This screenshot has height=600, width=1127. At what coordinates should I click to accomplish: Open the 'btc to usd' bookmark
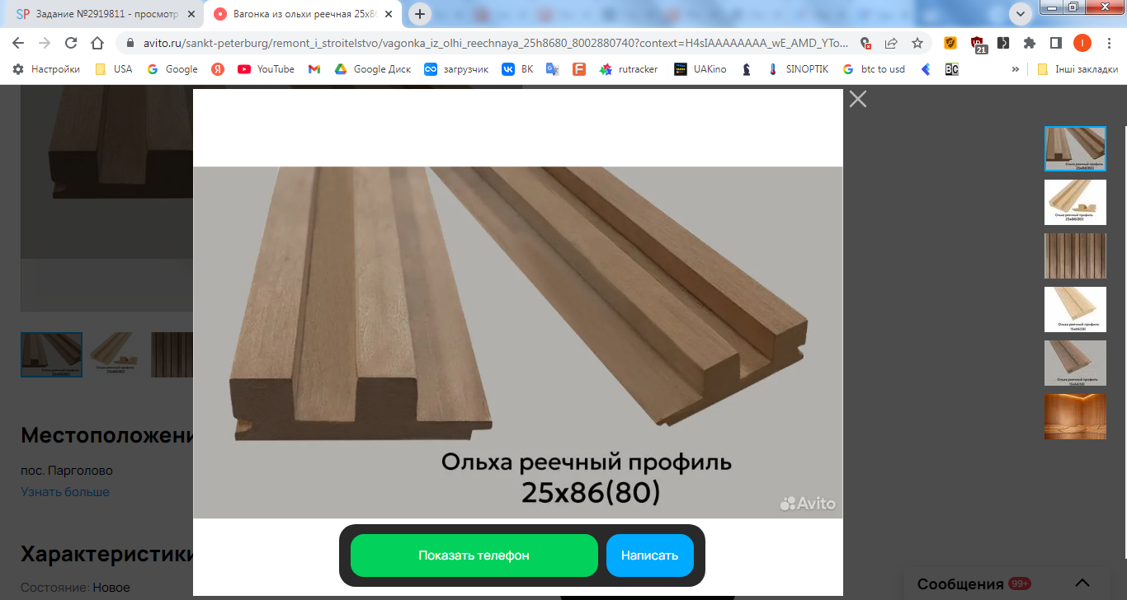(874, 69)
